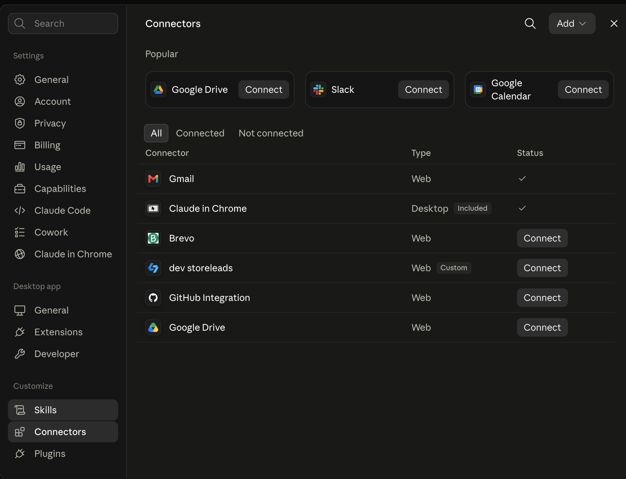
Task: Open the Claude Code settings page
Action: pos(63,210)
